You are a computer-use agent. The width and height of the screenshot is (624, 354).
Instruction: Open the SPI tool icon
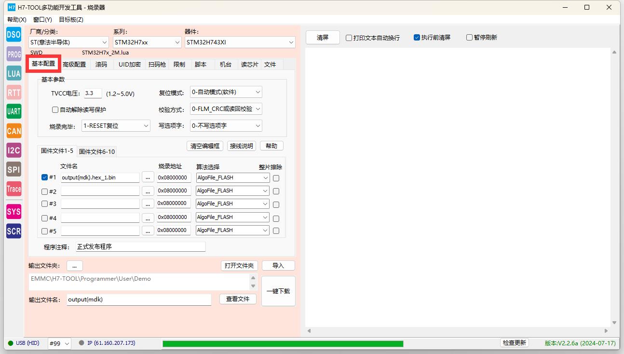(14, 169)
